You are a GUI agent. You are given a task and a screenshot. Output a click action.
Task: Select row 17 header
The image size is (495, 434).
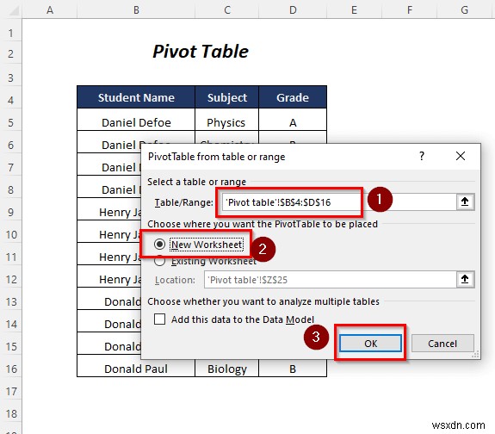tap(11, 392)
